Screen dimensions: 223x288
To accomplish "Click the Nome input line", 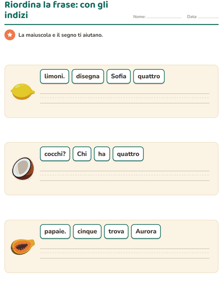I will [x=164, y=17].
